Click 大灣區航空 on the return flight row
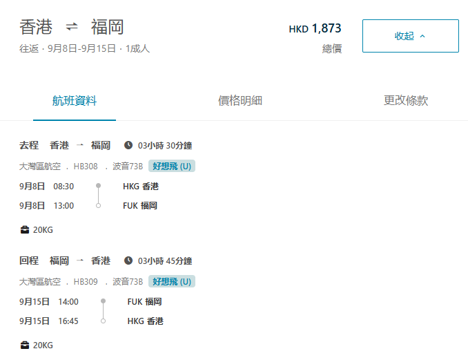Viewport: 468px width, 360px height. point(40,282)
